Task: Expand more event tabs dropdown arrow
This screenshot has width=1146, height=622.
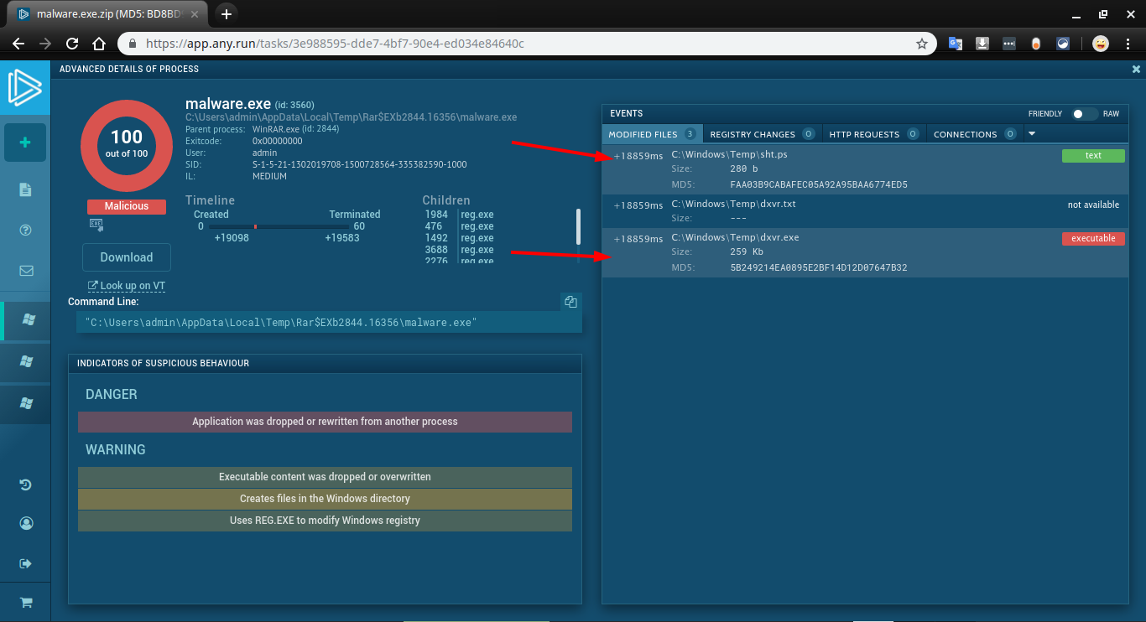Action: coord(1032,133)
